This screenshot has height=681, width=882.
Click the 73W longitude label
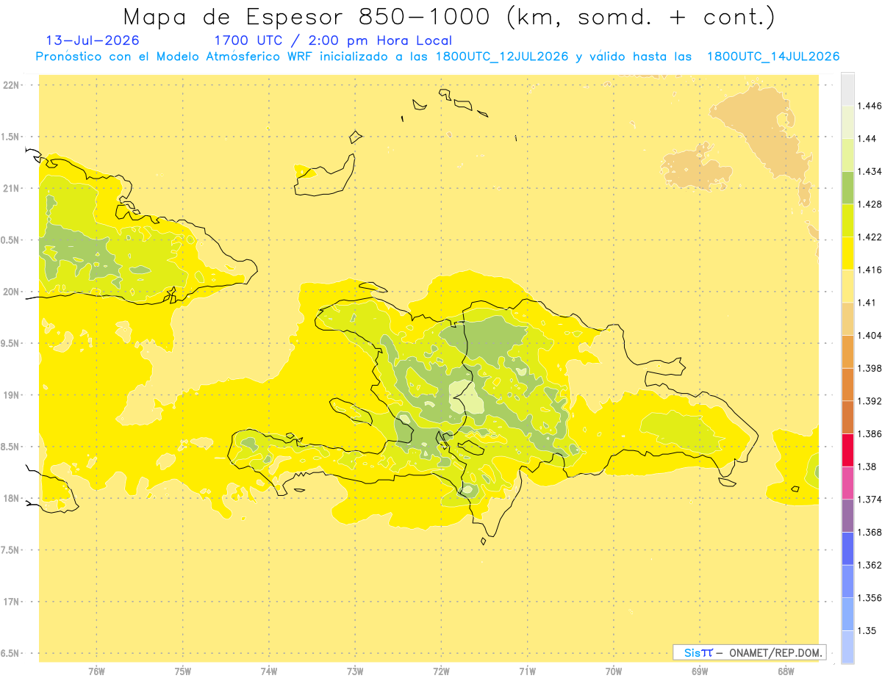click(355, 671)
